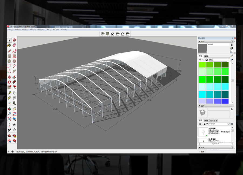
Task: Select the material eyedropper sample tool
Action: coord(232,56)
